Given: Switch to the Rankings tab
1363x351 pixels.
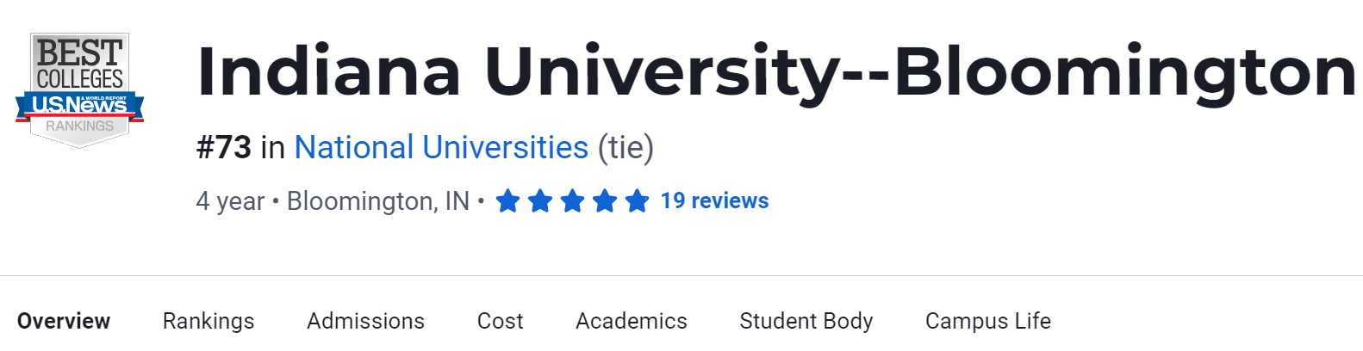Looking at the screenshot, I should tap(208, 321).
